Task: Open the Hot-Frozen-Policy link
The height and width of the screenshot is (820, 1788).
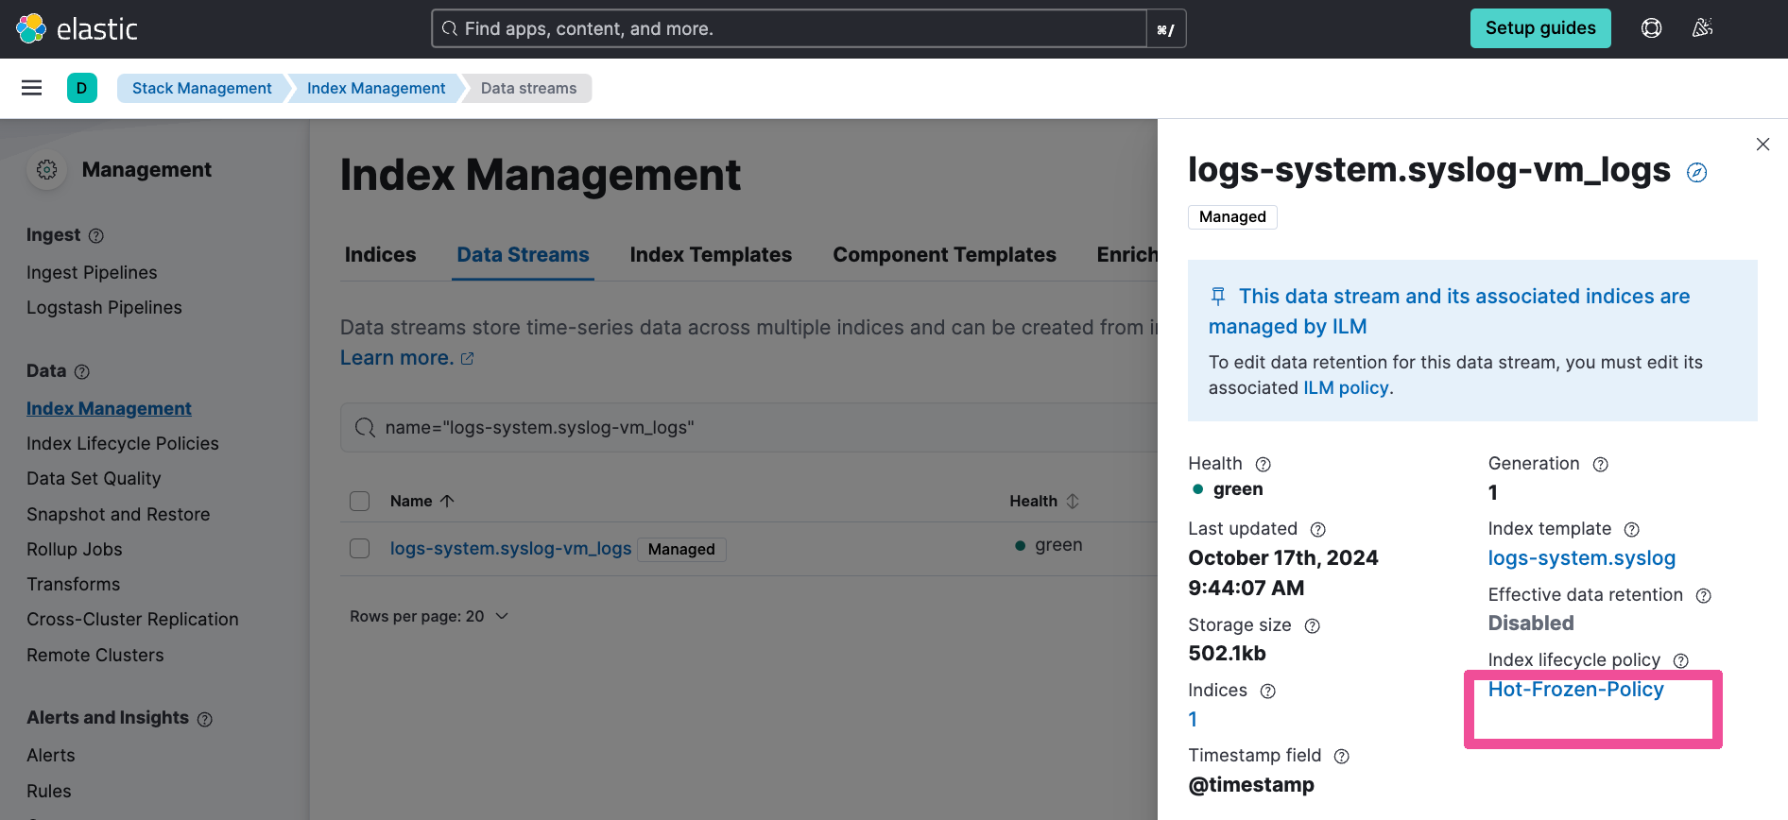Action: pos(1575,690)
